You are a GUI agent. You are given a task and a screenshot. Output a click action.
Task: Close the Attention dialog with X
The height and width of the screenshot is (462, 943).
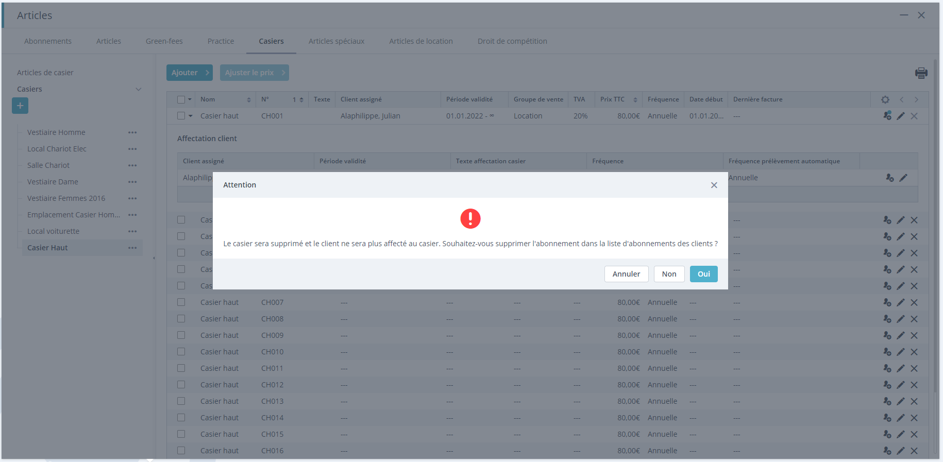coord(714,185)
